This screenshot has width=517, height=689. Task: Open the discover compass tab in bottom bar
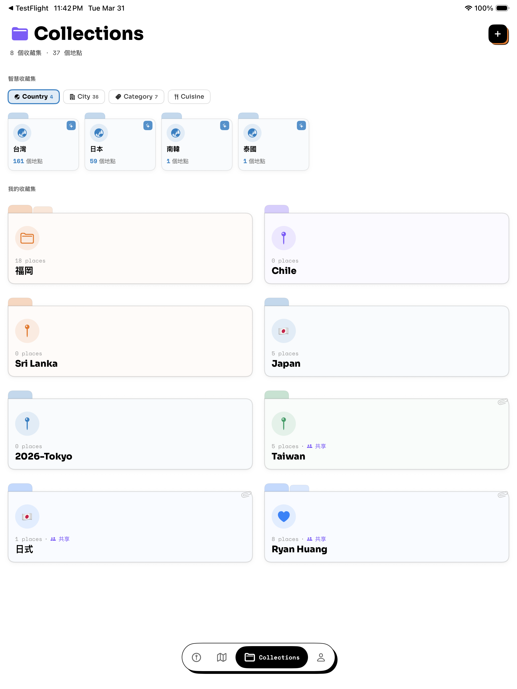click(196, 657)
